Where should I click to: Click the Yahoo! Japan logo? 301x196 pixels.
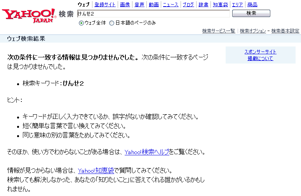click(29, 15)
